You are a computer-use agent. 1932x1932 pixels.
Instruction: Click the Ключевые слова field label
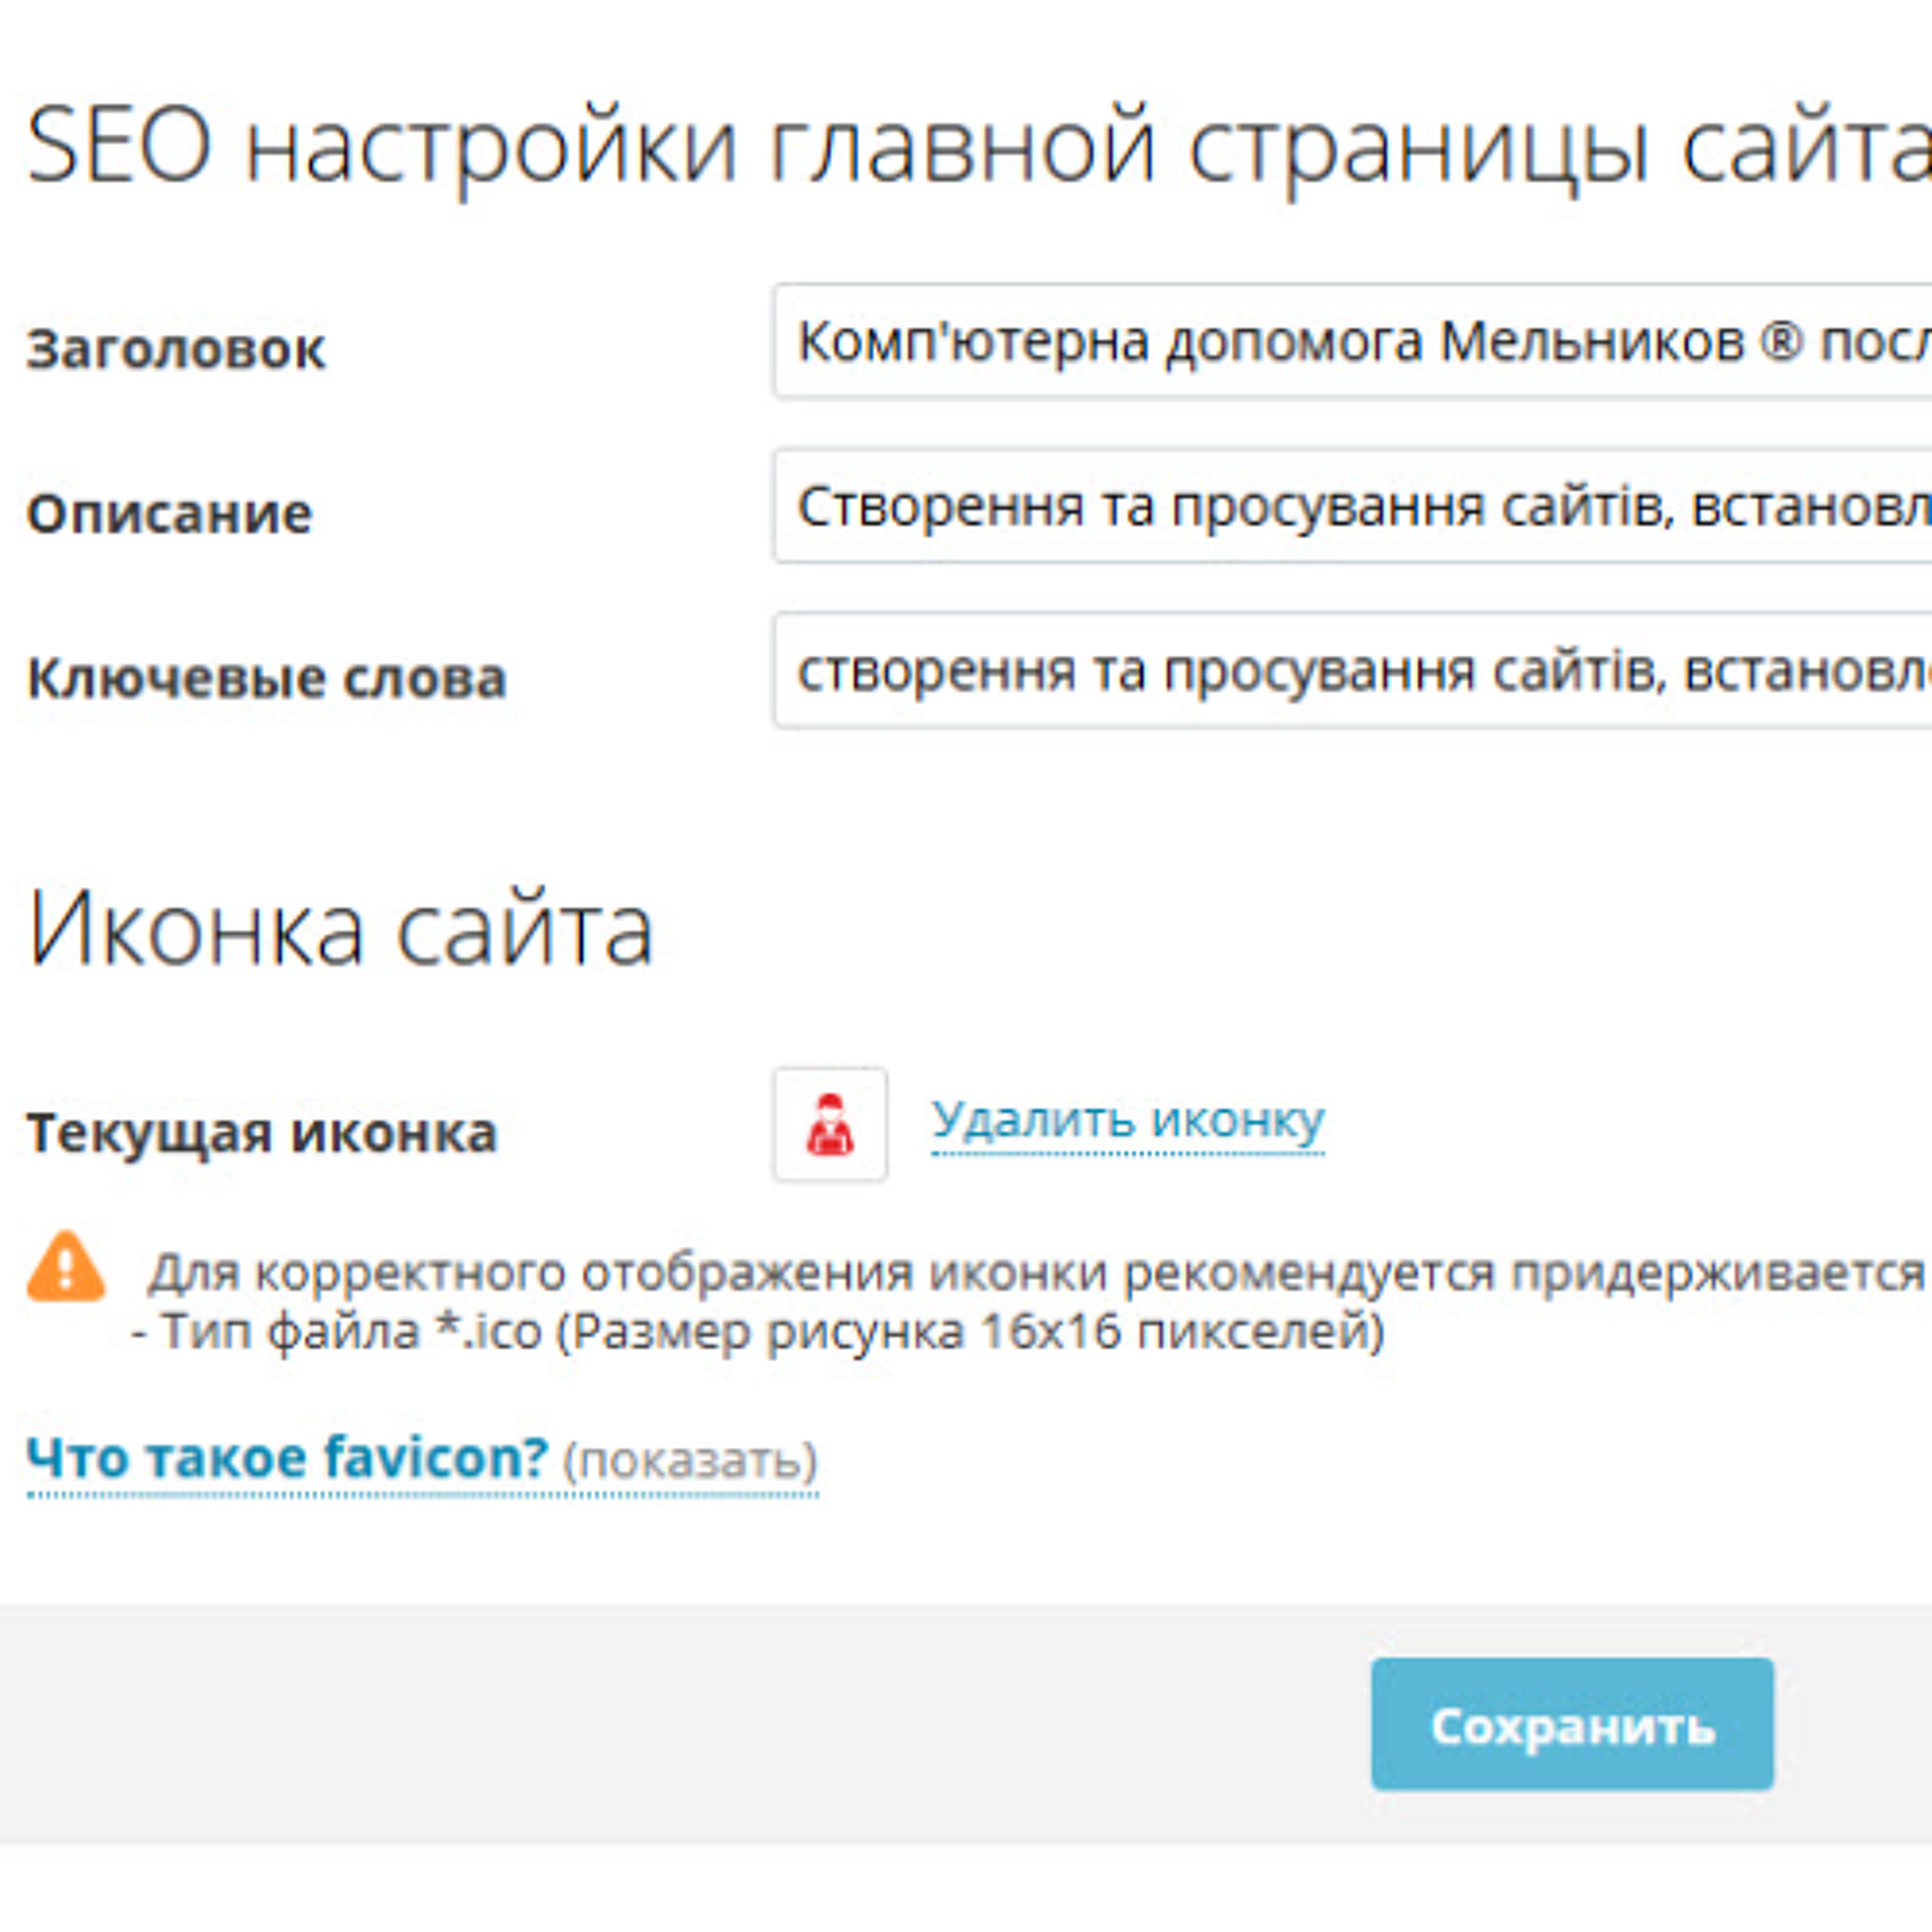coord(266,678)
